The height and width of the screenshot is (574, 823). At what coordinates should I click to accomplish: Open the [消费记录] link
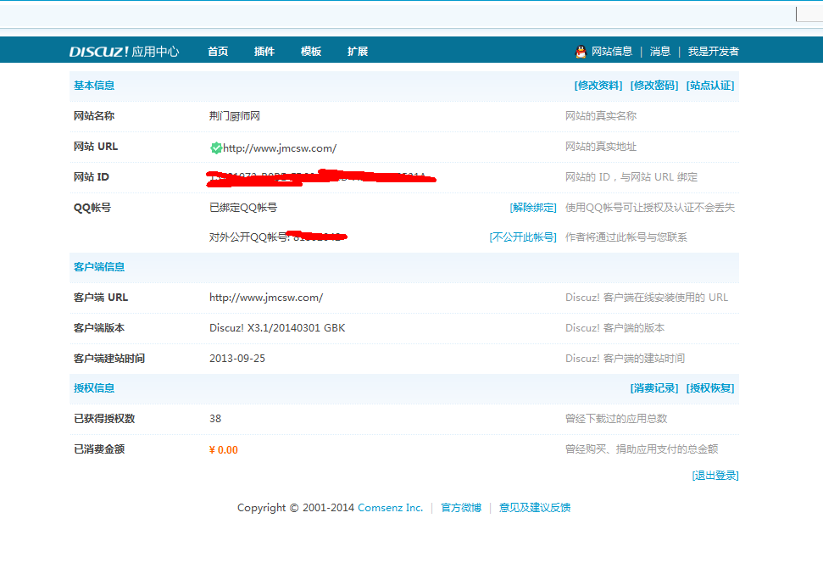pyautogui.click(x=654, y=388)
